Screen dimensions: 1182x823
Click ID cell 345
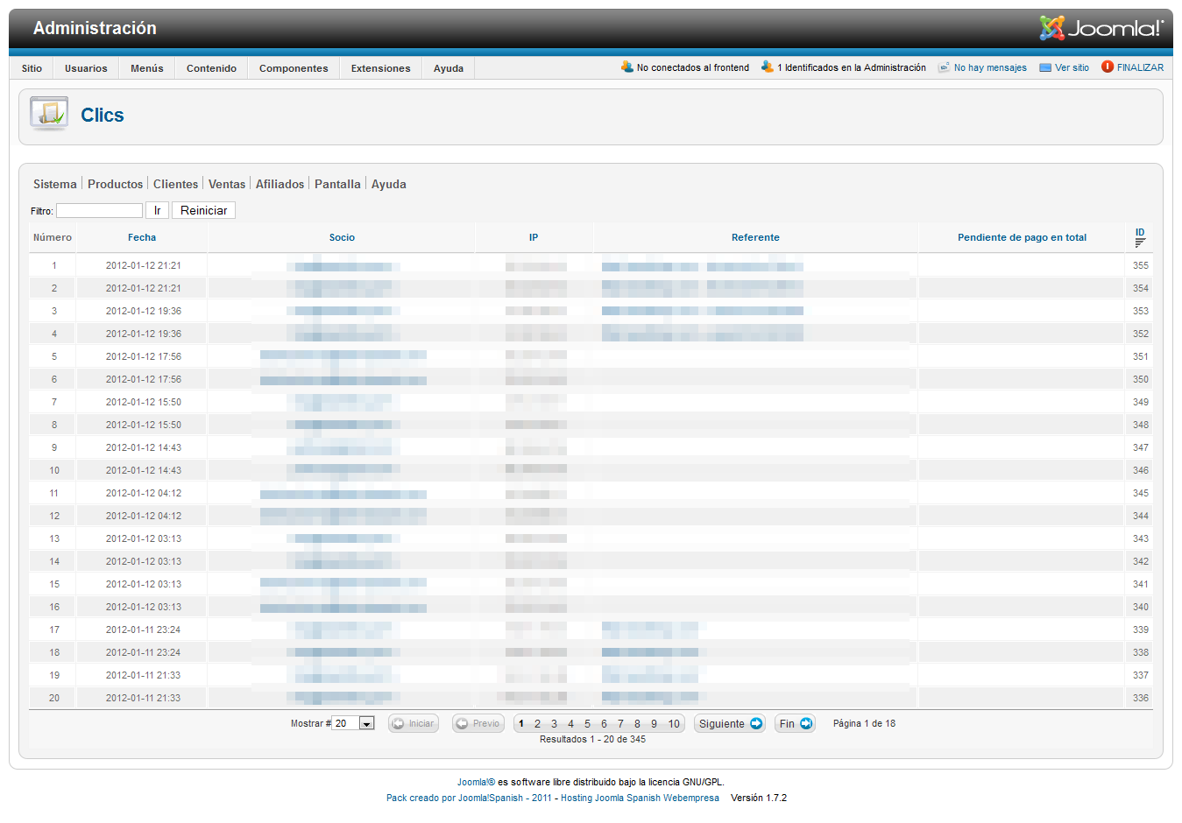pos(1140,493)
